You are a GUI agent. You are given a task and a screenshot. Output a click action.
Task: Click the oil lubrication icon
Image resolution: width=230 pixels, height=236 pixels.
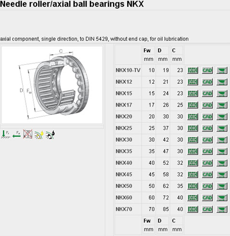(x=39, y=135)
